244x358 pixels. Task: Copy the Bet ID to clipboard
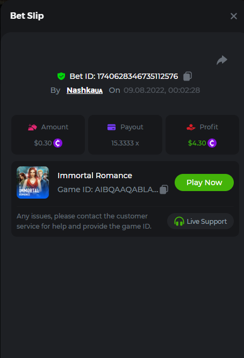(188, 76)
